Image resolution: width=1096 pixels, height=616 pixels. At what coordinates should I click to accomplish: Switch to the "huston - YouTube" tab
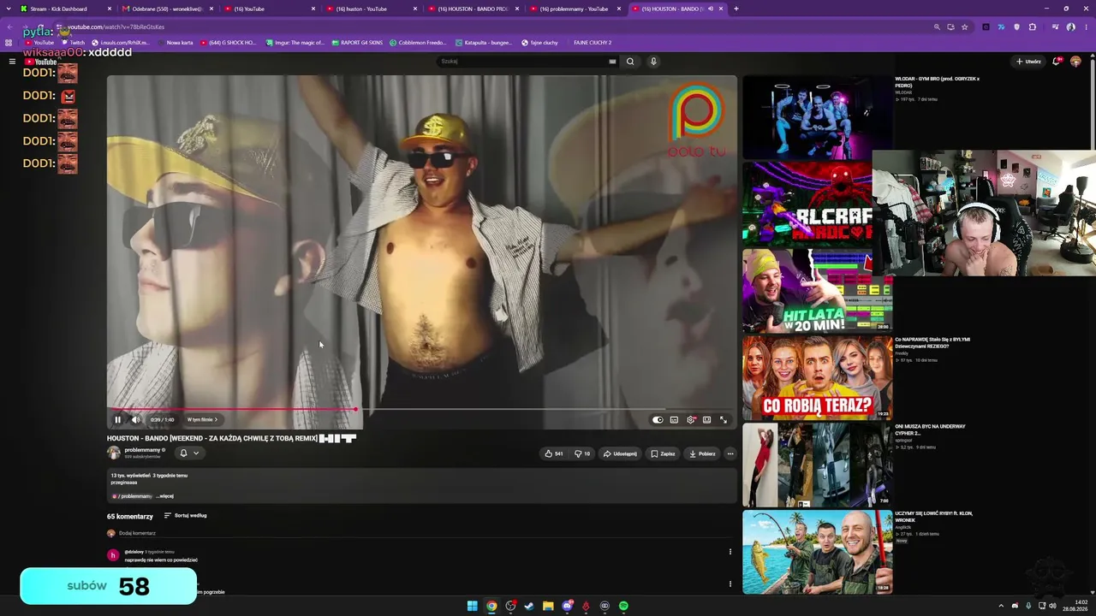pyautogui.click(x=372, y=9)
